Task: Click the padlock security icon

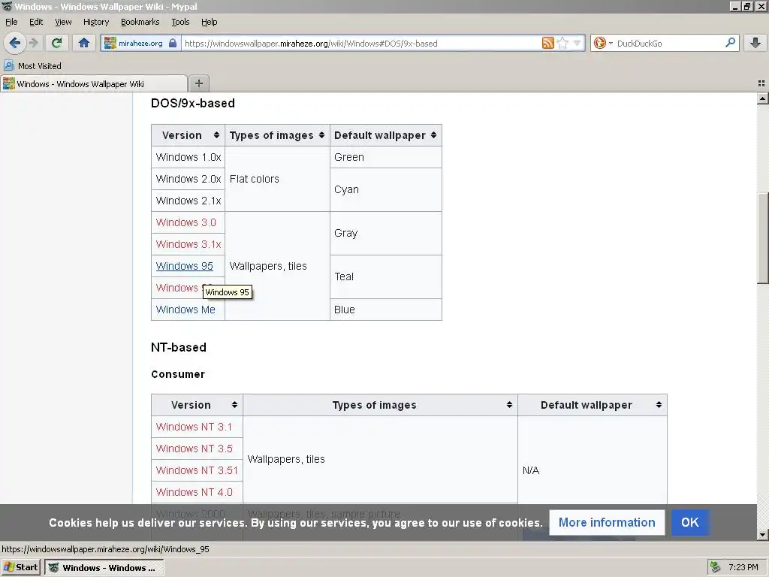Action: [x=173, y=43]
